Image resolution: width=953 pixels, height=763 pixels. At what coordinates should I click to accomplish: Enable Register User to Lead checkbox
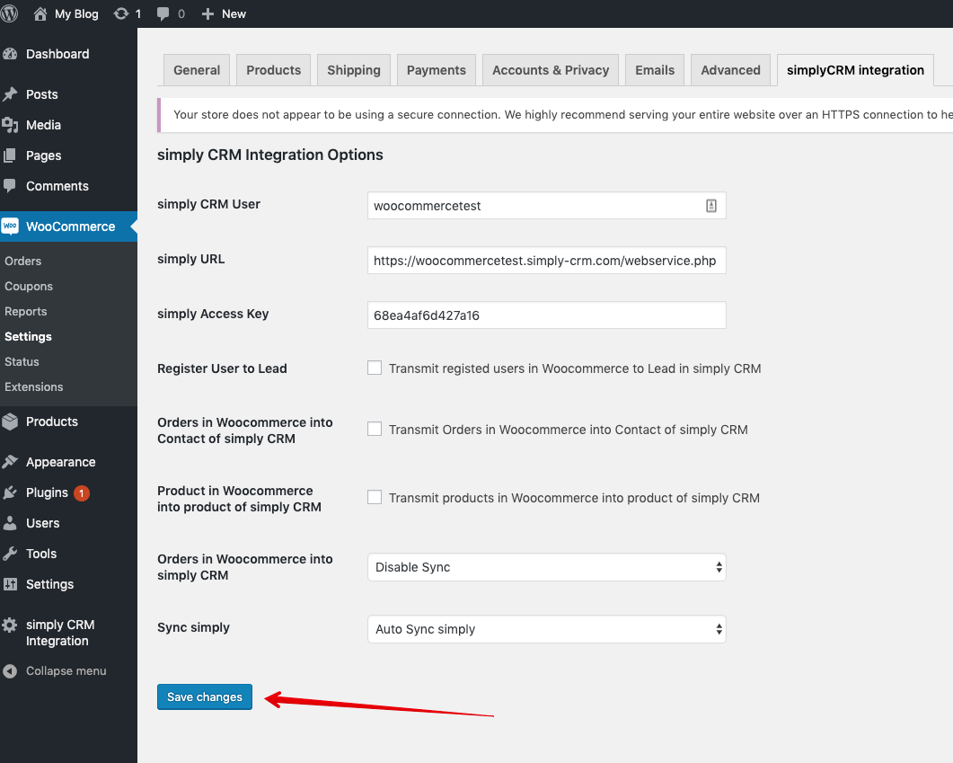coord(375,368)
